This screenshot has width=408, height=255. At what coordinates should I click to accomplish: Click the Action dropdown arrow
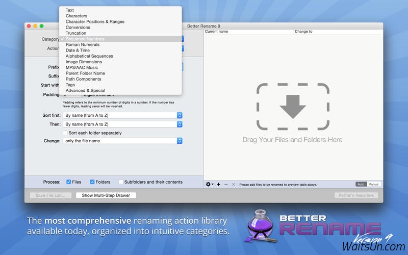[x=183, y=48]
